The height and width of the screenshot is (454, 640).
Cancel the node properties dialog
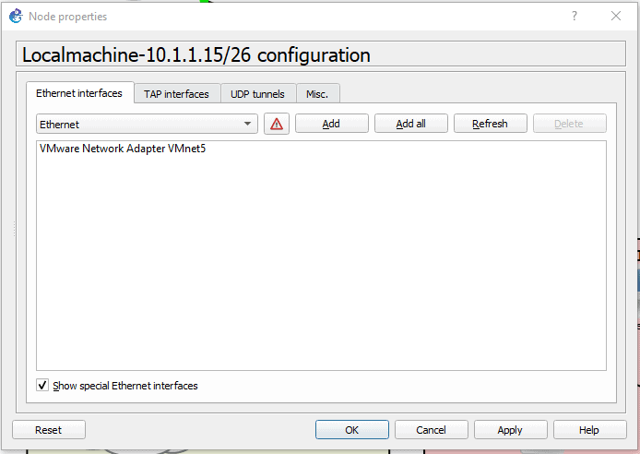pyautogui.click(x=431, y=430)
